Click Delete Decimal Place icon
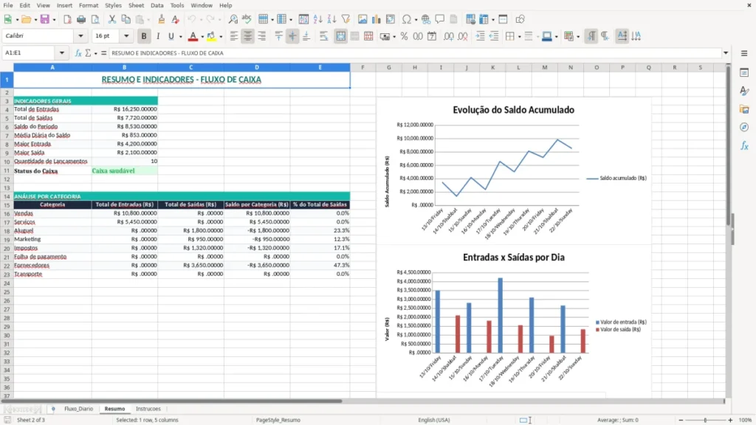Viewport: 756px width, 425px height. (463, 36)
